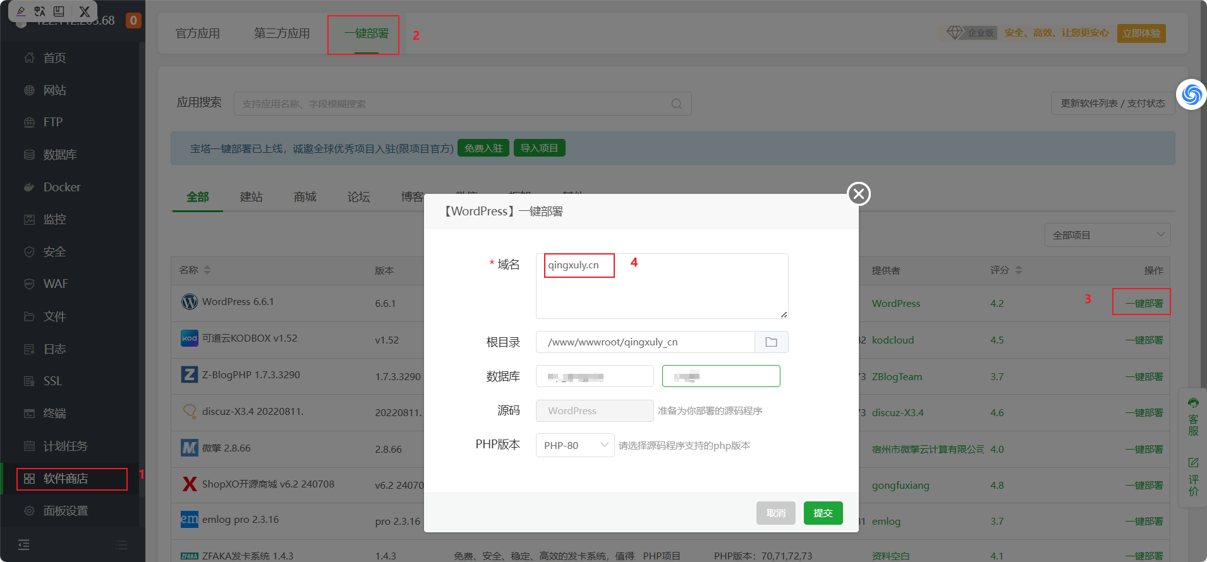Open 客服 customer service side button

click(x=1193, y=417)
